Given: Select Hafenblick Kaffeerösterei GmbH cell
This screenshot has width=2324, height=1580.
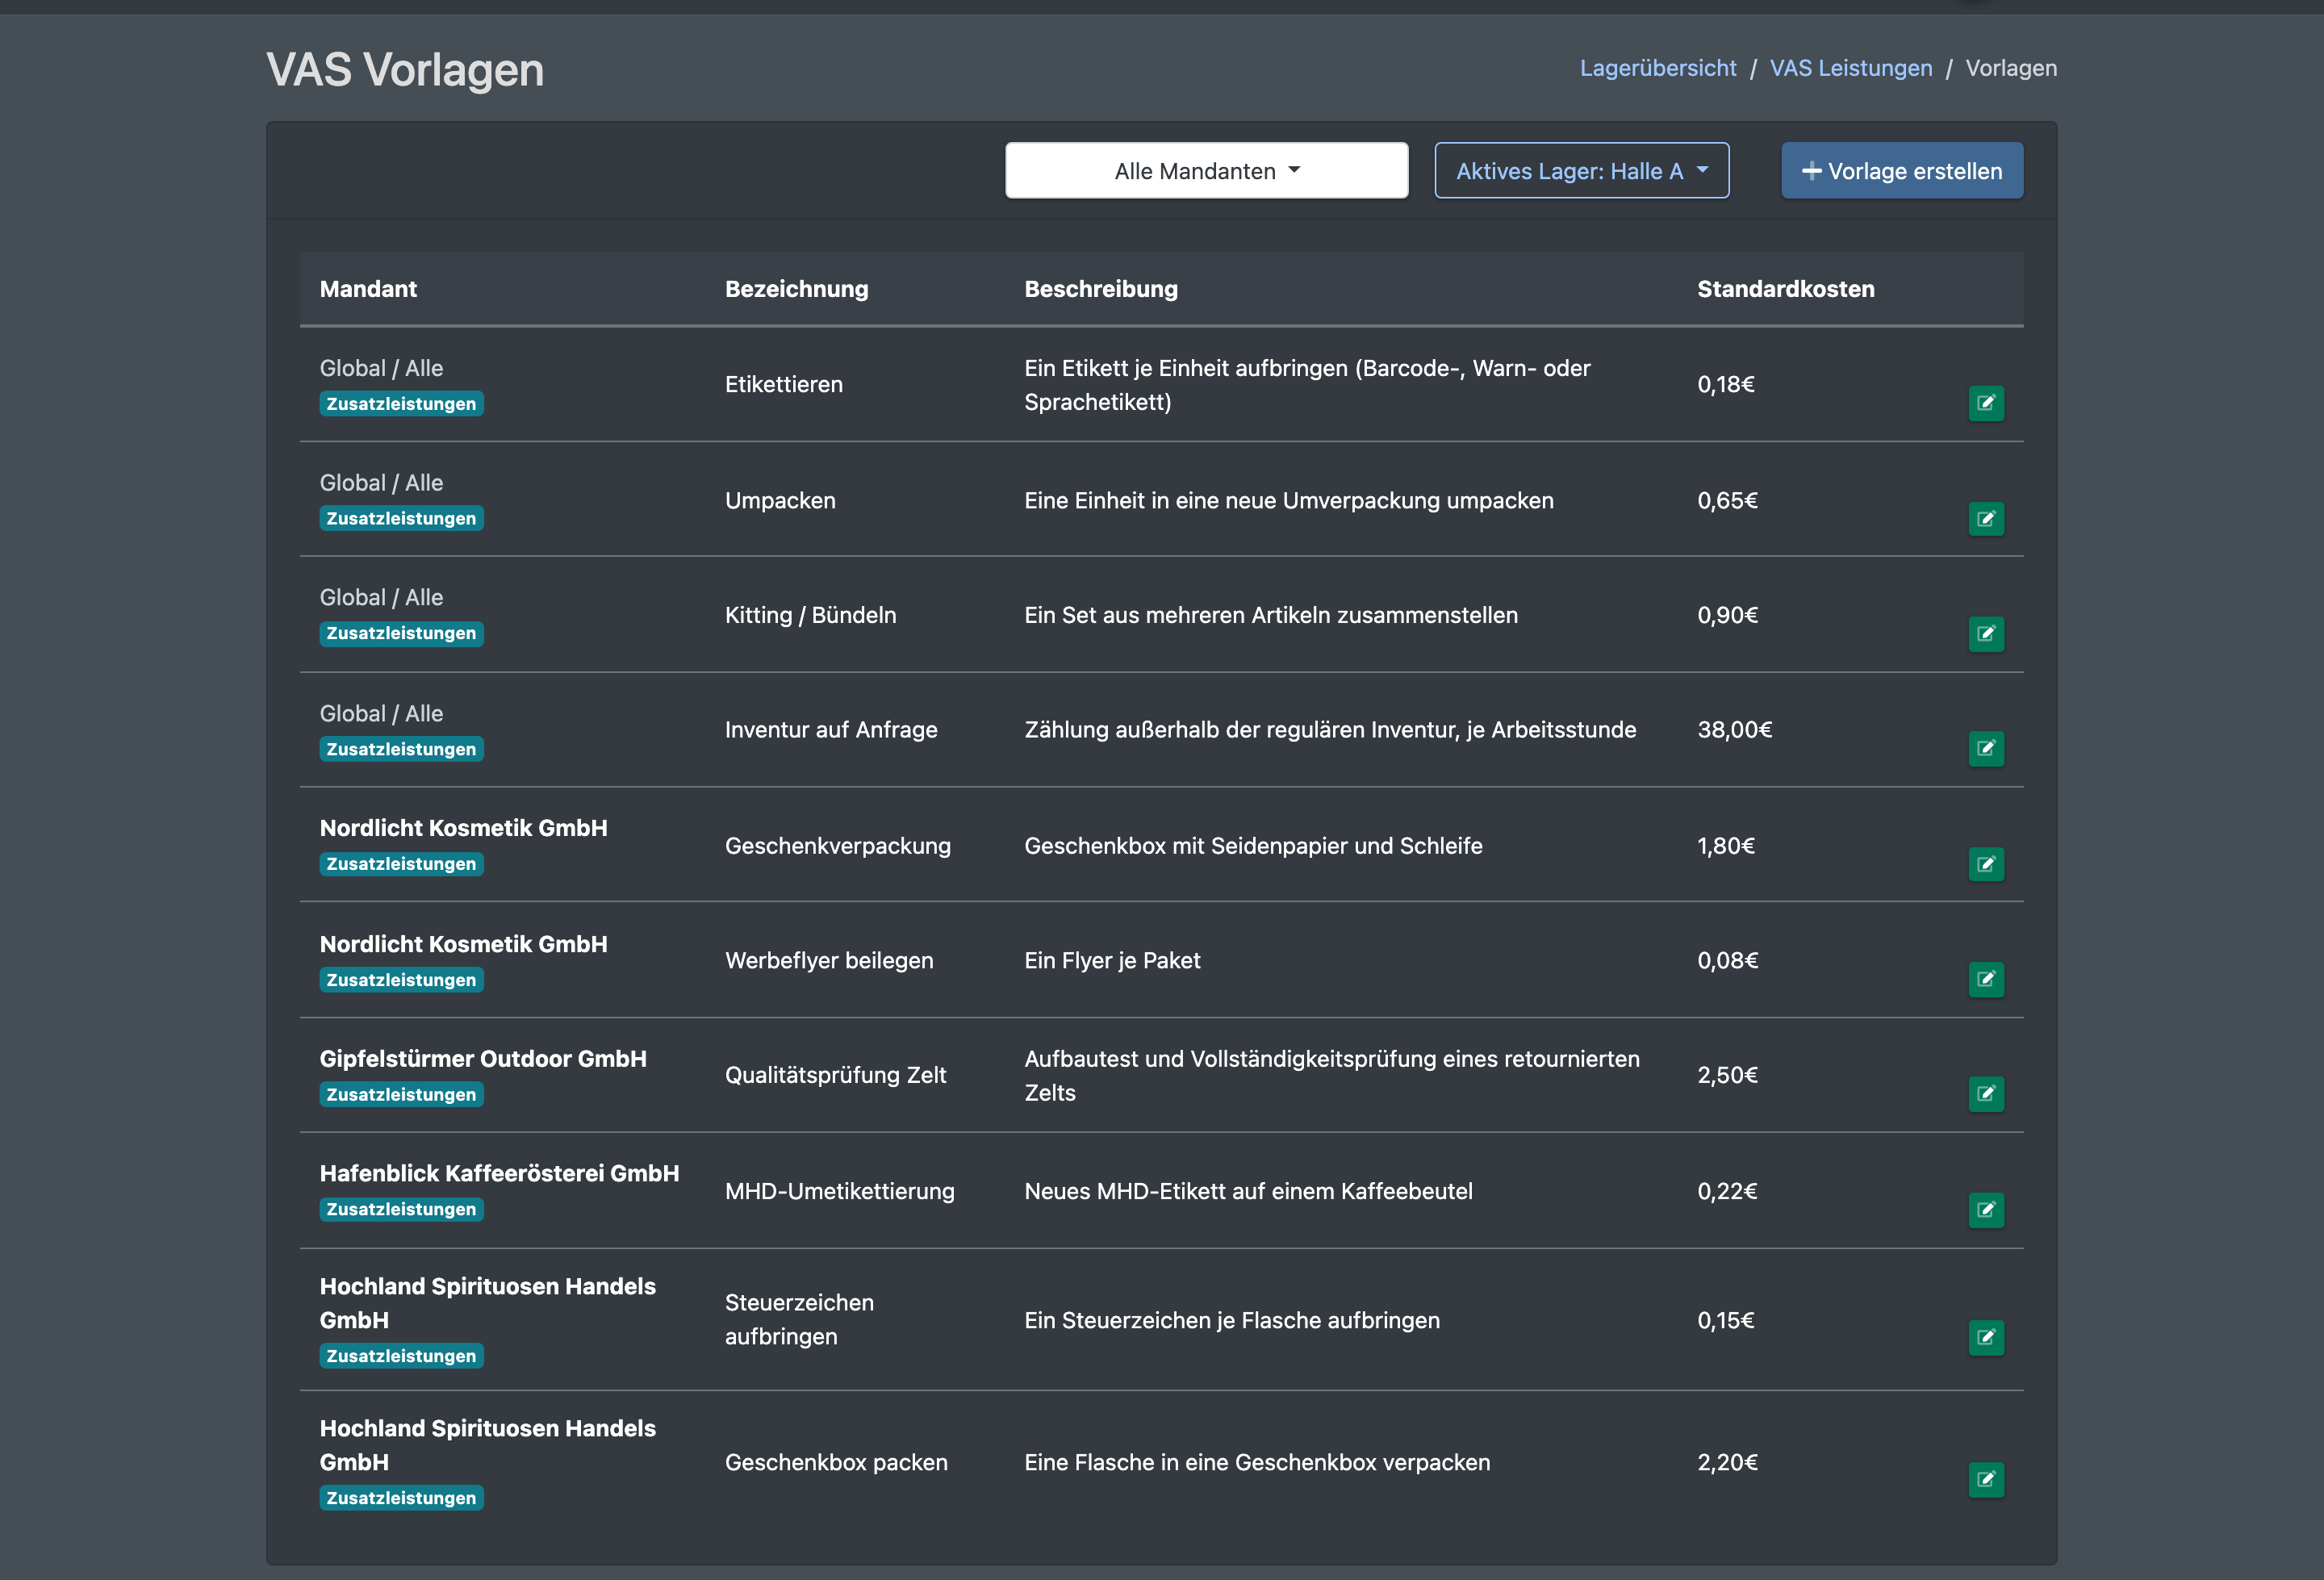Looking at the screenshot, I should coord(499,1174).
